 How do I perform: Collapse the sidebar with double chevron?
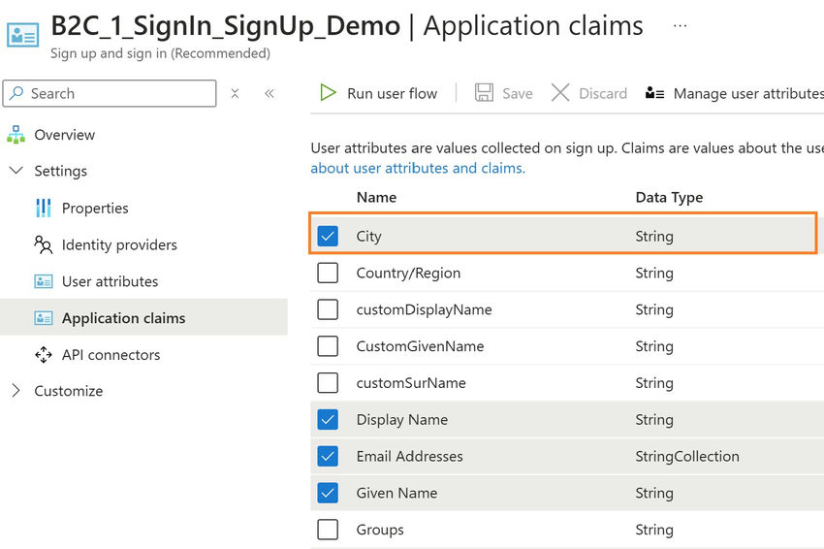point(269,94)
